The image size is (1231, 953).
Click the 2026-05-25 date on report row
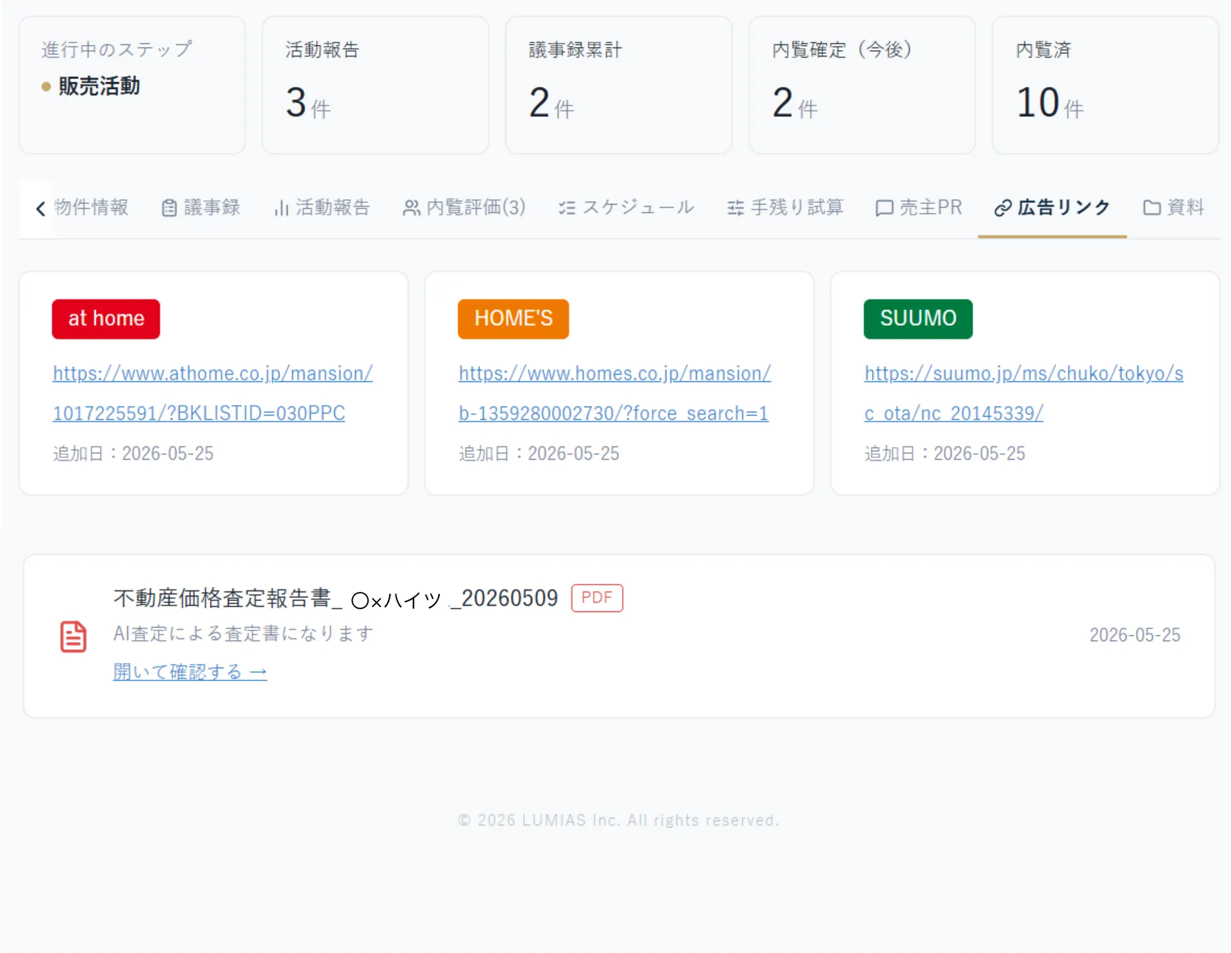1135,635
